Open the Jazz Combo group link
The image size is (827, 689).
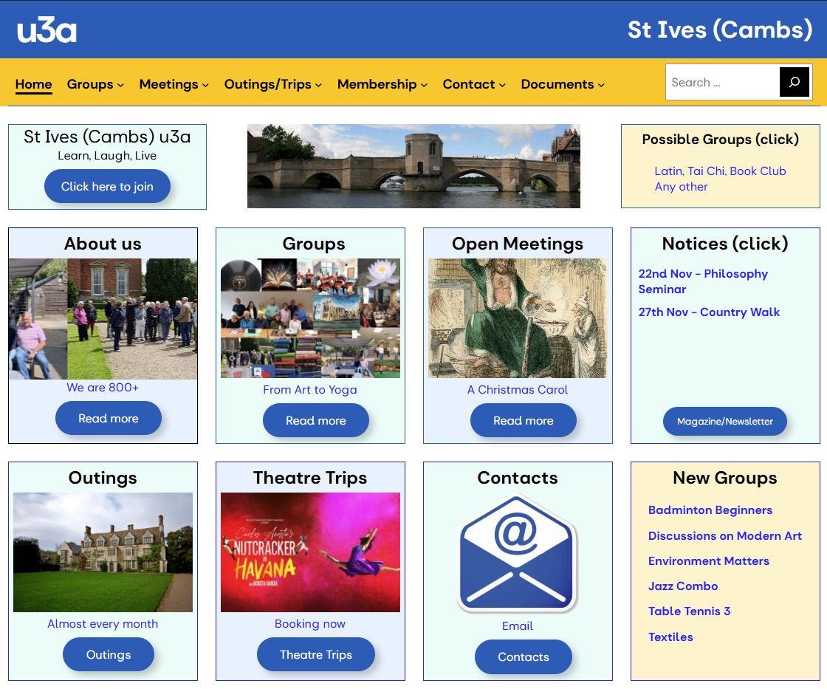click(682, 586)
